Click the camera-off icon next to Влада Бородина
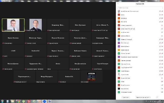Image resolution: width=164 pixels, height=103 pixels. 162,85
